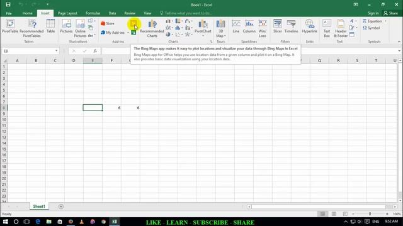Viewport: 403px width, 226px height.
Task: Zoom out with the minus button
Action: (353, 213)
